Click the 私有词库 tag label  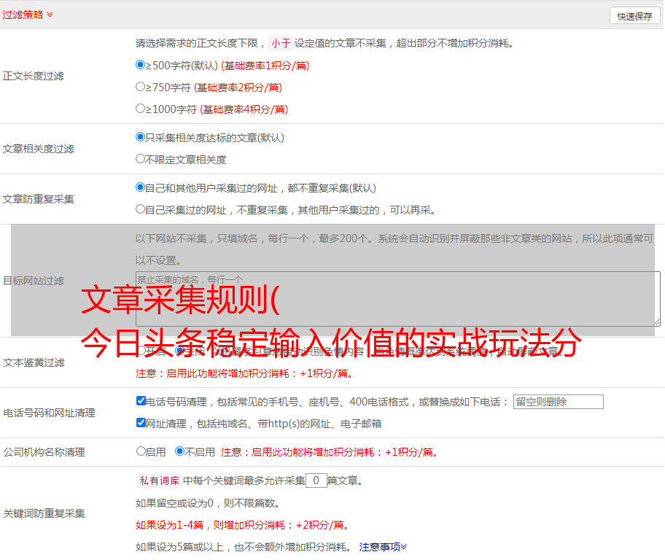pyautogui.click(x=157, y=481)
